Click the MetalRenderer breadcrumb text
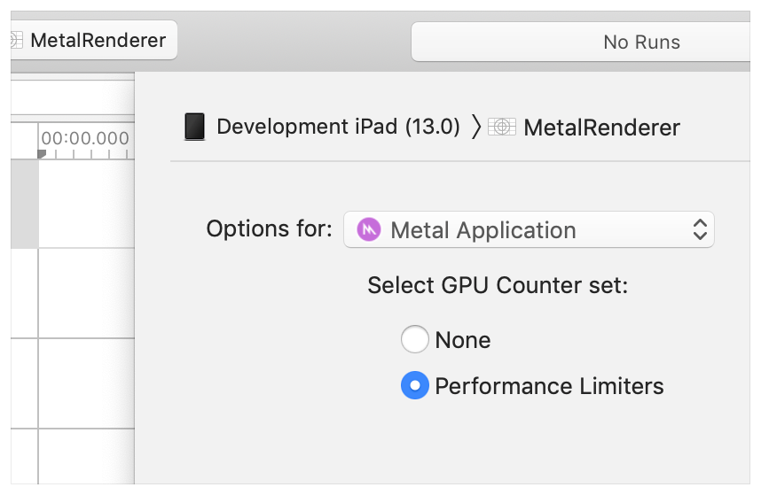The height and width of the screenshot is (495, 761). (601, 128)
